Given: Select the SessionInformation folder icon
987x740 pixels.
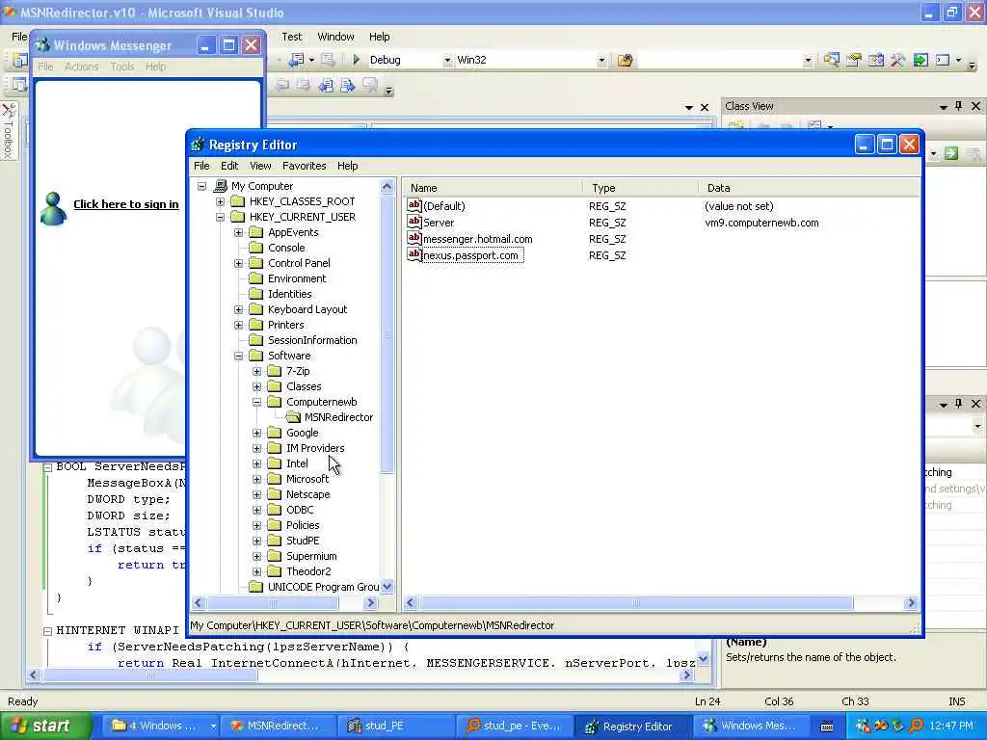Looking at the screenshot, I should pos(255,340).
